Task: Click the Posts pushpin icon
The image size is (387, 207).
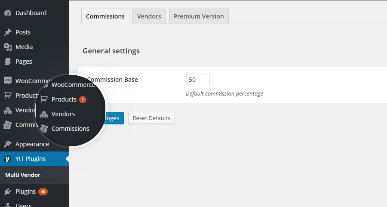Action: [x=8, y=32]
